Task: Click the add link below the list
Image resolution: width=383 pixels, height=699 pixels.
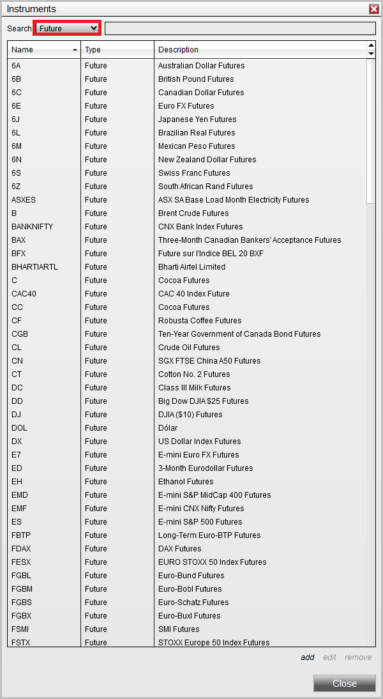Action: tap(308, 657)
